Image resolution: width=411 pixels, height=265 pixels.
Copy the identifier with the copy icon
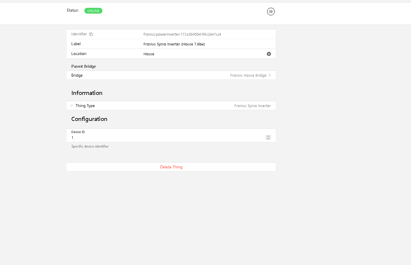91,34
